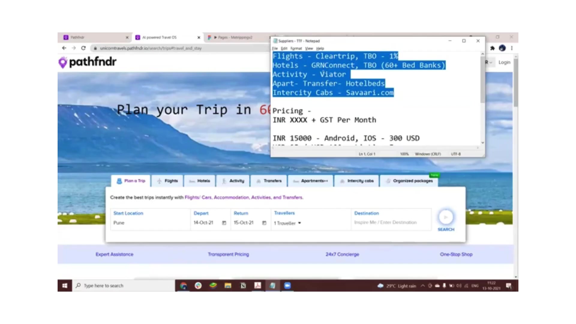Open the PDF reader taskbar icon
Viewport: 576px width, 324px height.
(258, 286)
